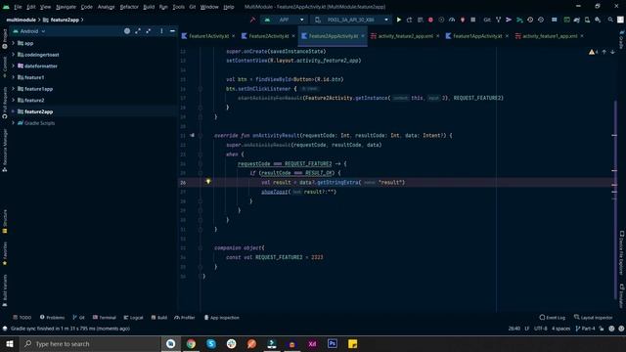Click the red Debug app bug icon
This screenshot has width=626, height=352.
pos(430,20)
